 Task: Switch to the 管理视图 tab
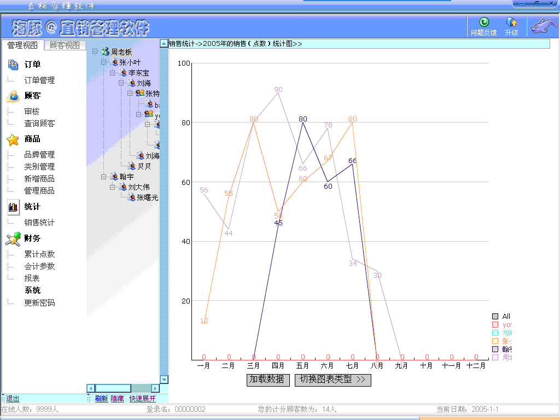(x=22, y=45)
